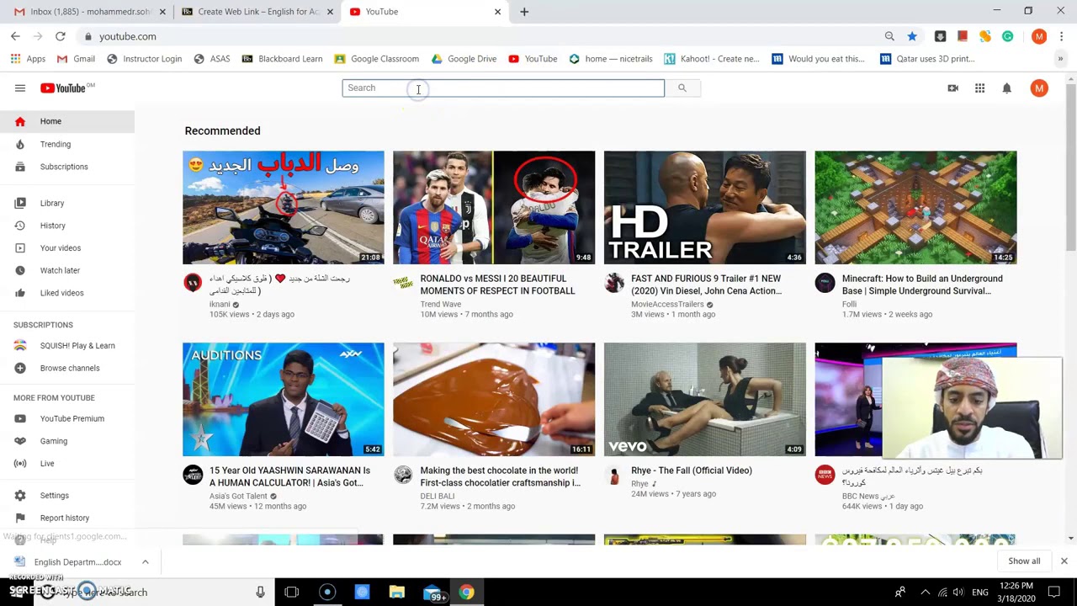Image resolution: width=1077 pixels, height=606 pixels.
Task: Click the Asia's Got Talent channel avatar
Action: coord(193,475)
